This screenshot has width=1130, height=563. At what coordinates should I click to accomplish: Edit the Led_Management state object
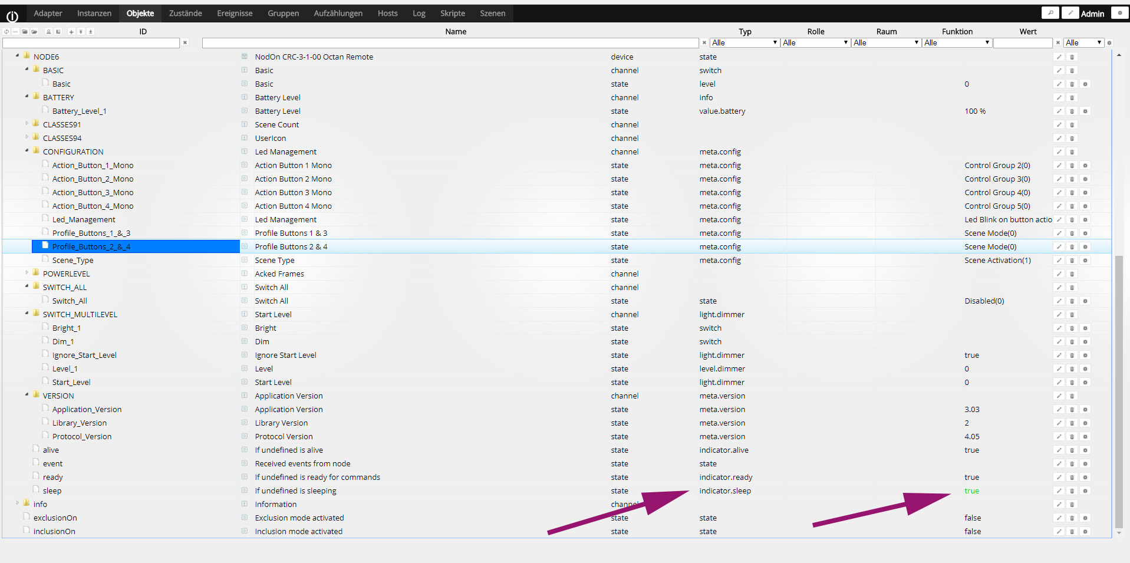pyautogui.click(x=1059, y=220)
